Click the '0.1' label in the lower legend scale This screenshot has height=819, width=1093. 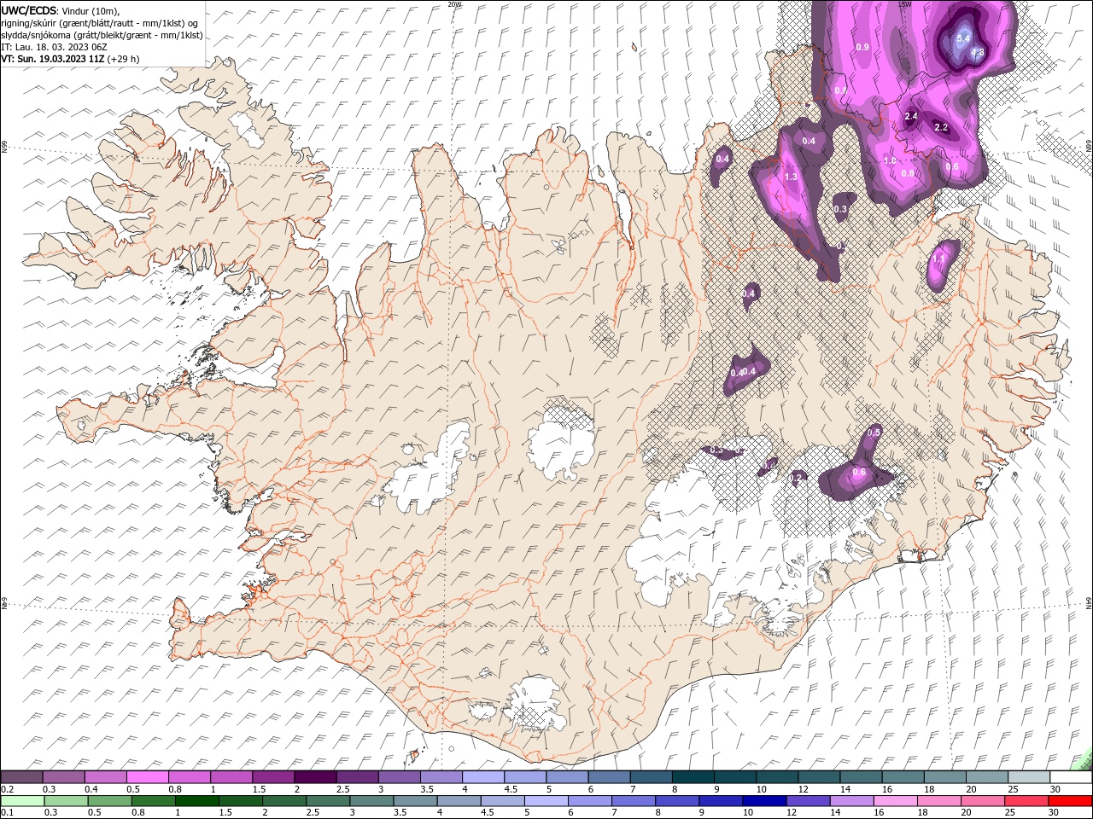pos(8,813)
